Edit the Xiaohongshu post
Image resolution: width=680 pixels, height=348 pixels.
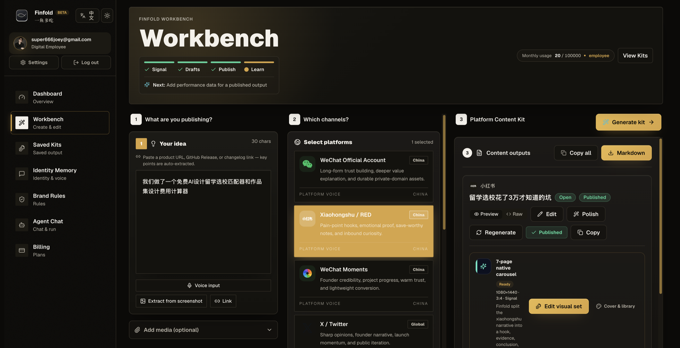point(547,214)
